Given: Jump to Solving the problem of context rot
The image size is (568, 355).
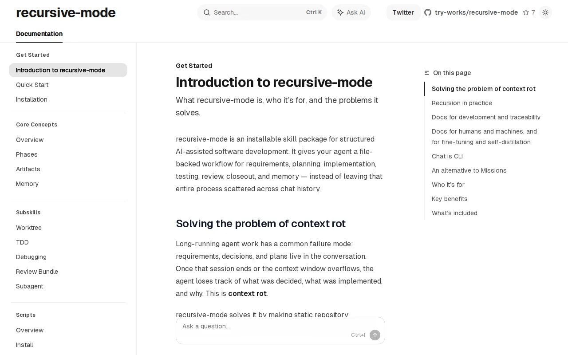Looking at the screenshot, I should coord(483,89).
